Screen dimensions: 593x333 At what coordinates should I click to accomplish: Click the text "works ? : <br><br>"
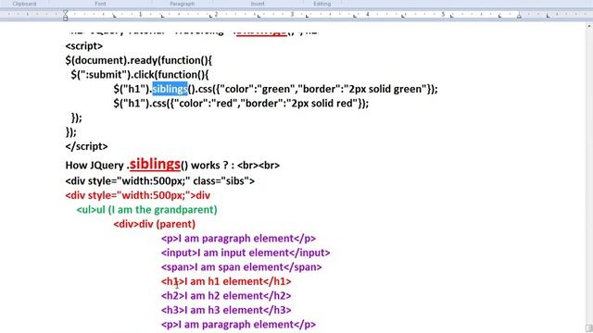point(235,166)
